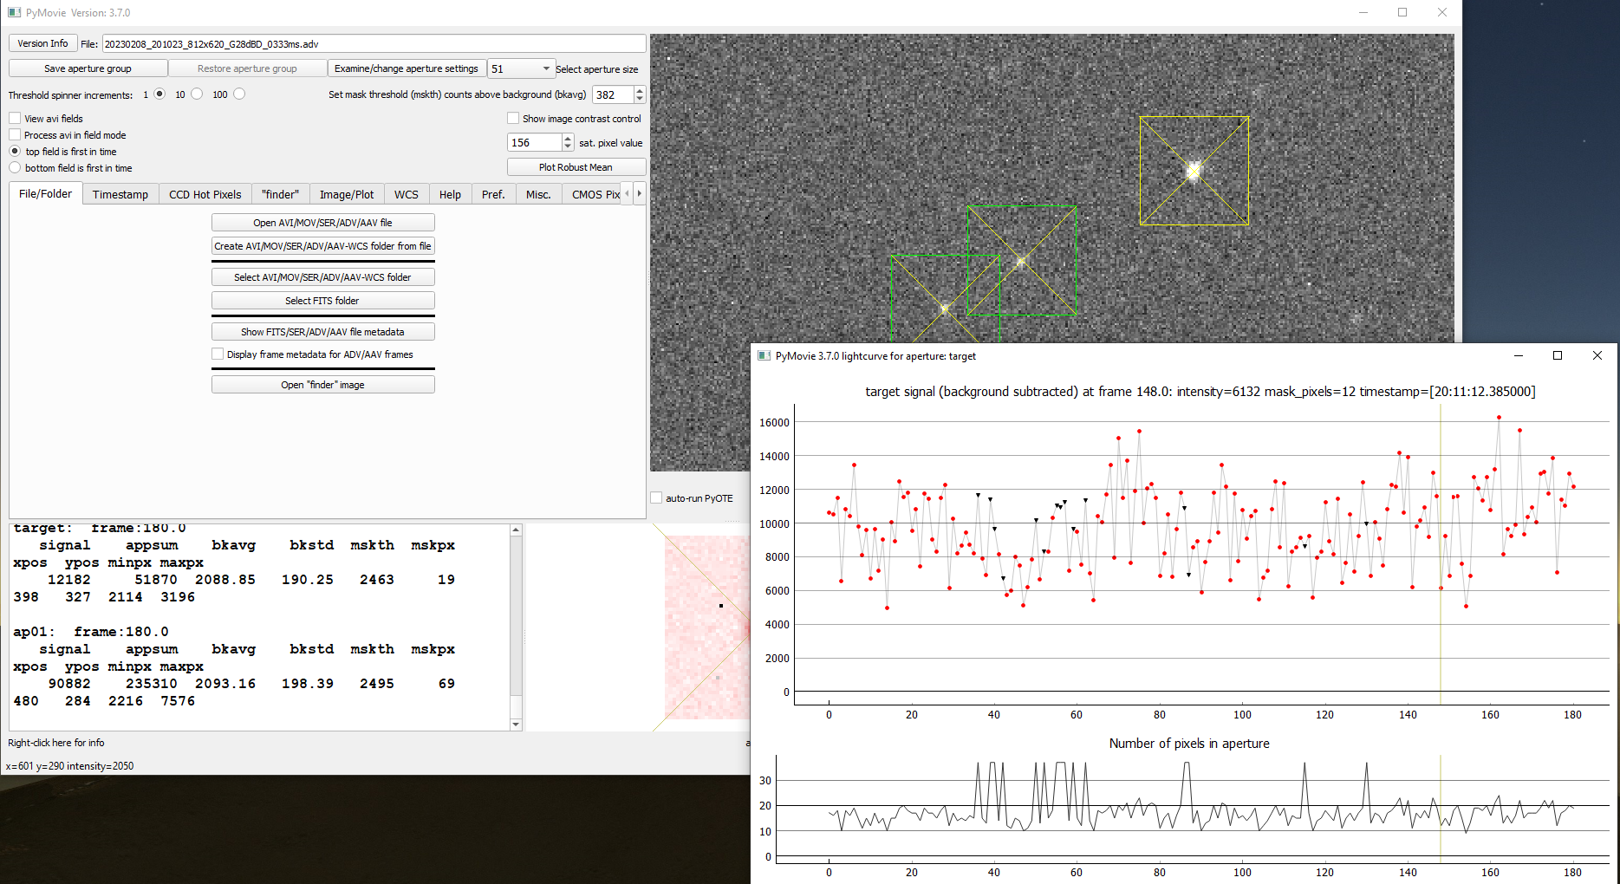Enable View avi fields checkbox
The image size is (1620, 884).
[x=15, y=118]
